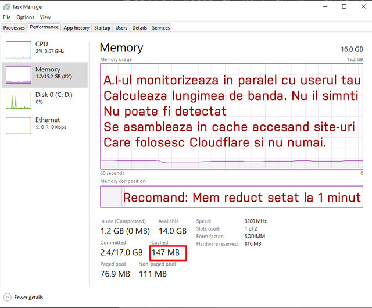
Task: Click the In use value 1.2 GB (0 MB)
Action: click(125, 231)
